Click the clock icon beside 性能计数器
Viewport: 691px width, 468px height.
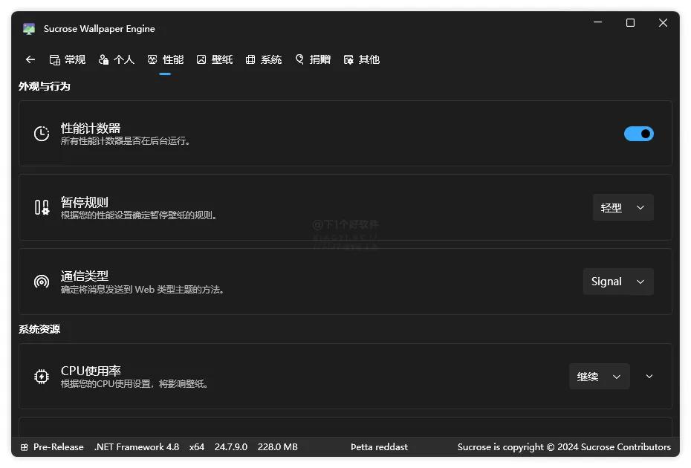point(41,134)
